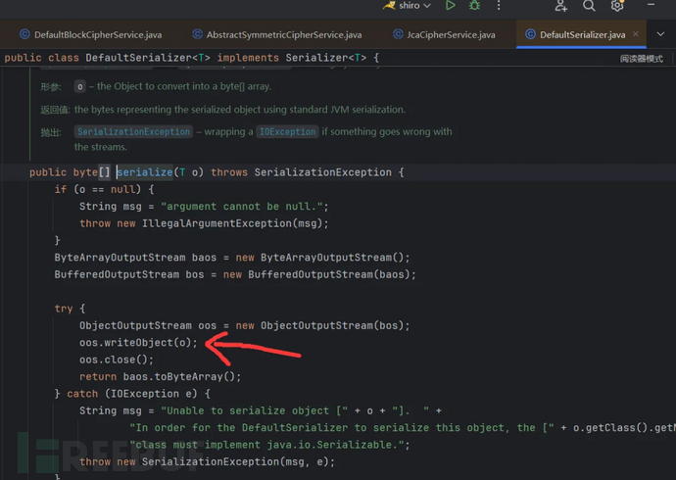Show the hidden editor tabs list
Image resolution: width=676 pixels, height=480 pixels.
tap(659, 34)
